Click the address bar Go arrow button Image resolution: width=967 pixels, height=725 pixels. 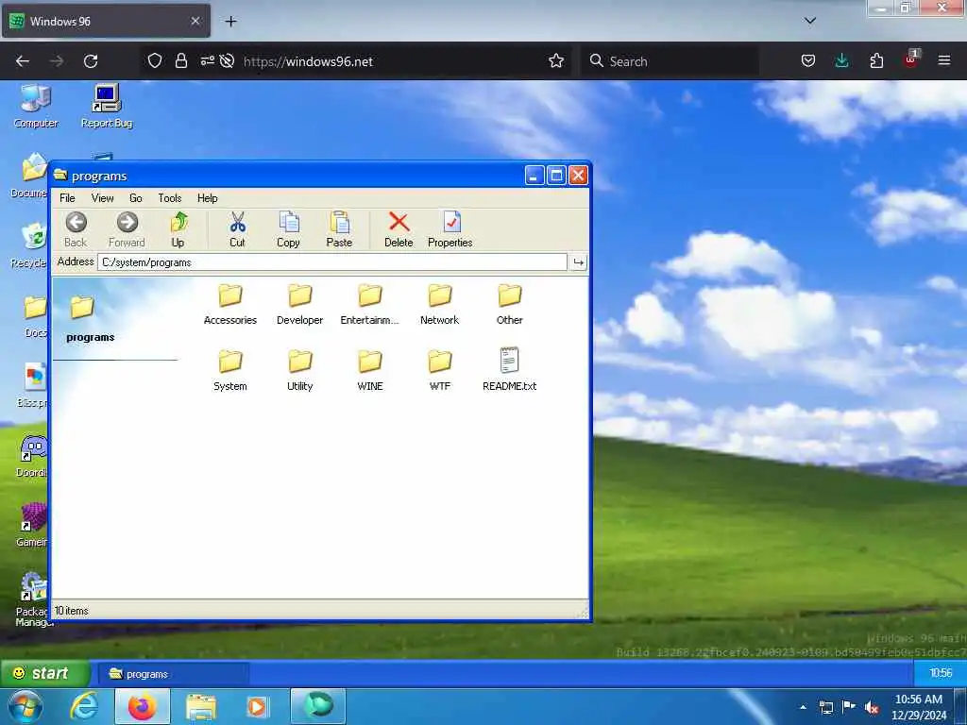point(579,262)
